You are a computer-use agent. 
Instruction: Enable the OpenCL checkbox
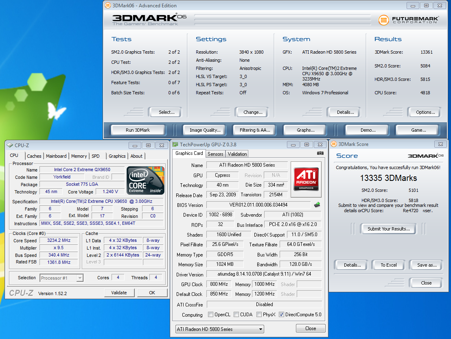click(210, 315)
